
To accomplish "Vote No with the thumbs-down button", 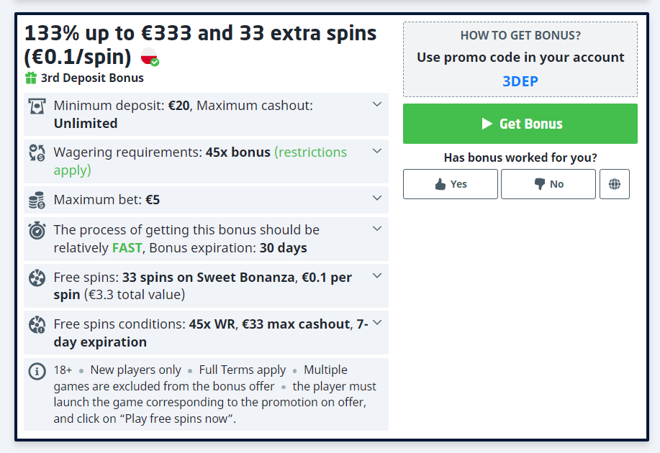I will tap(548, 184).
